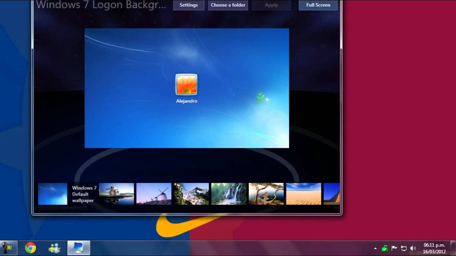This screenshot has height=256, width=456.
Task: Click the 'Windows 7 Default wallpaper' label
Action: tap(84, 194)
